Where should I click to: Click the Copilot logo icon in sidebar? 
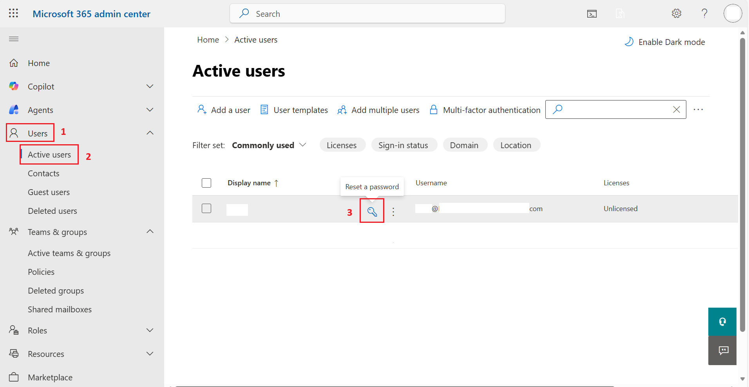coord(14,86)
